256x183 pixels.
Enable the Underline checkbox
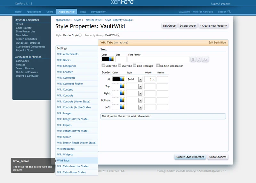tap(103, 65)
